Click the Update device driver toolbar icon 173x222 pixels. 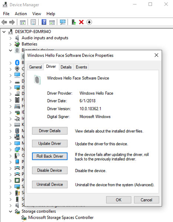point(74,22)
